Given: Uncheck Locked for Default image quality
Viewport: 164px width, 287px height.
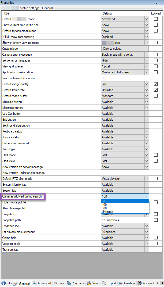Looking at the screenshot, I should tap(156, 84).
